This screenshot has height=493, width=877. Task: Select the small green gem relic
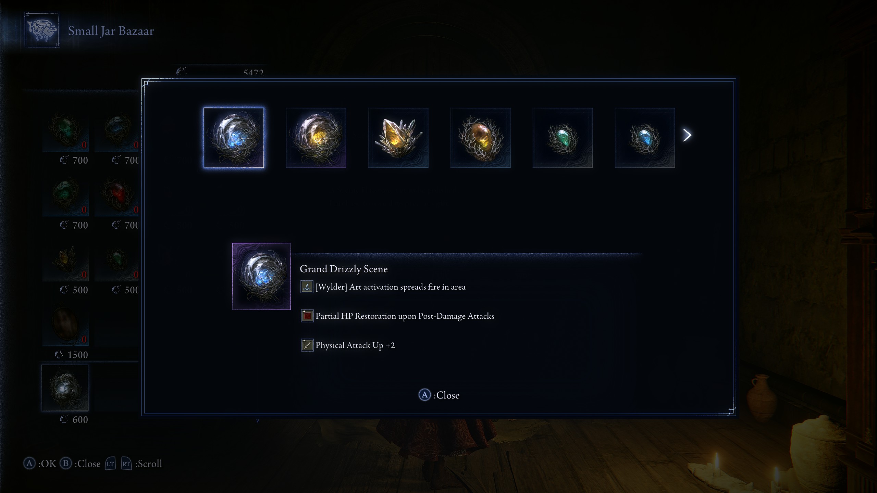563,138
